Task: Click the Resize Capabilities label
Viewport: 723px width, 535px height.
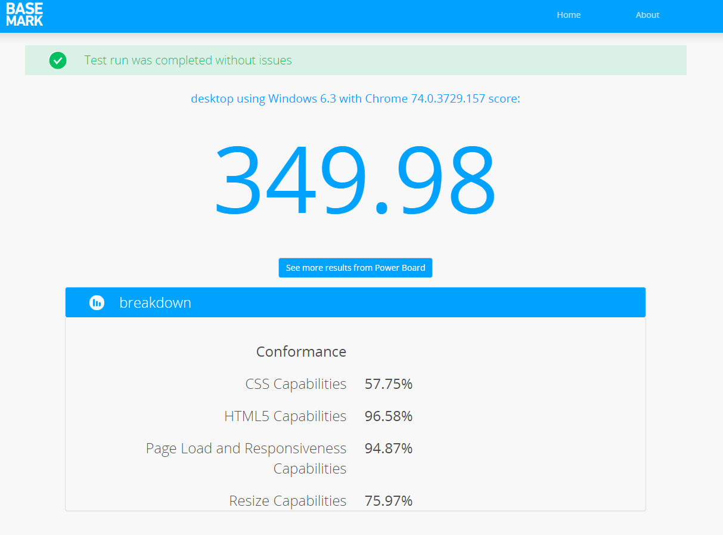Action: 287,501
